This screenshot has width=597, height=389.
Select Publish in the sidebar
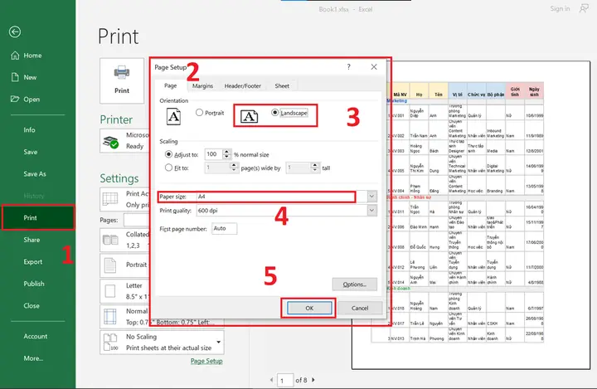point(34,284)
